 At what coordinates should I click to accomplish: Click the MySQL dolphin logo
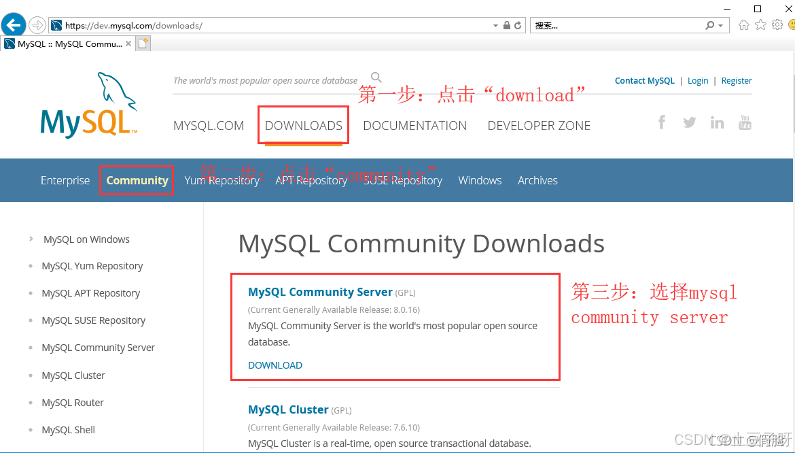pyautogui.click(x=89, y=105)
